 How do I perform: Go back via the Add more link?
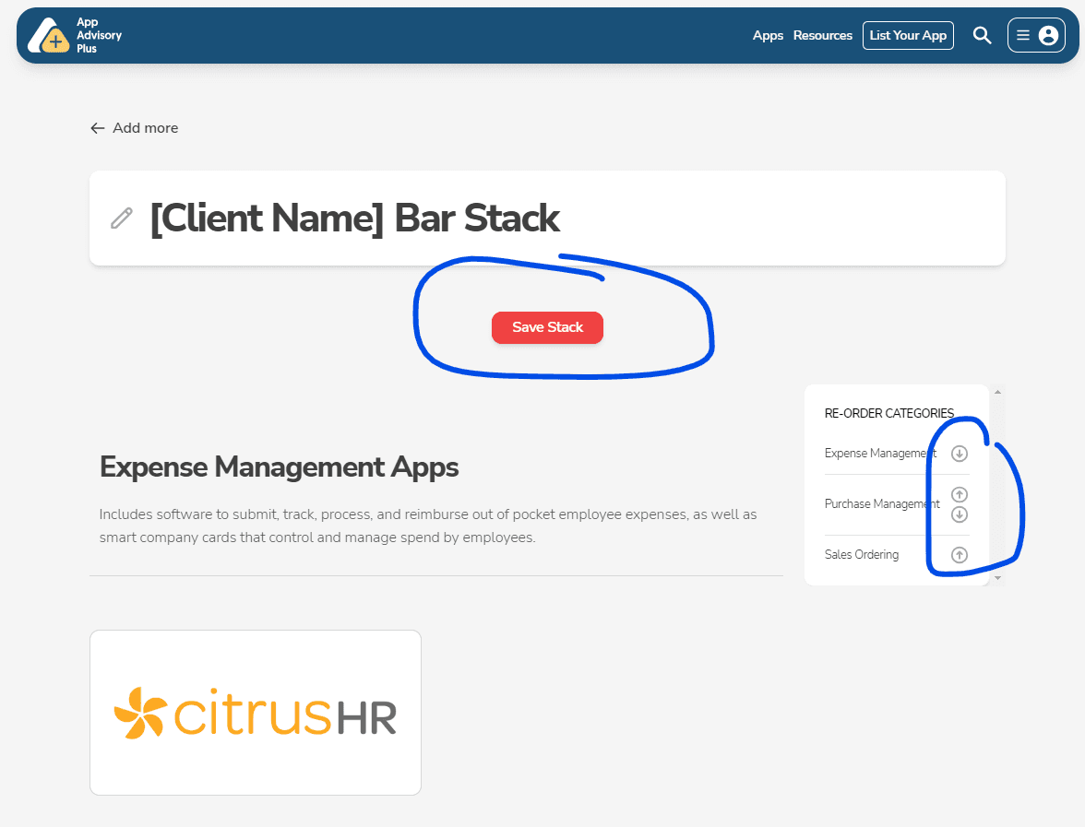[x=135, y=128]
